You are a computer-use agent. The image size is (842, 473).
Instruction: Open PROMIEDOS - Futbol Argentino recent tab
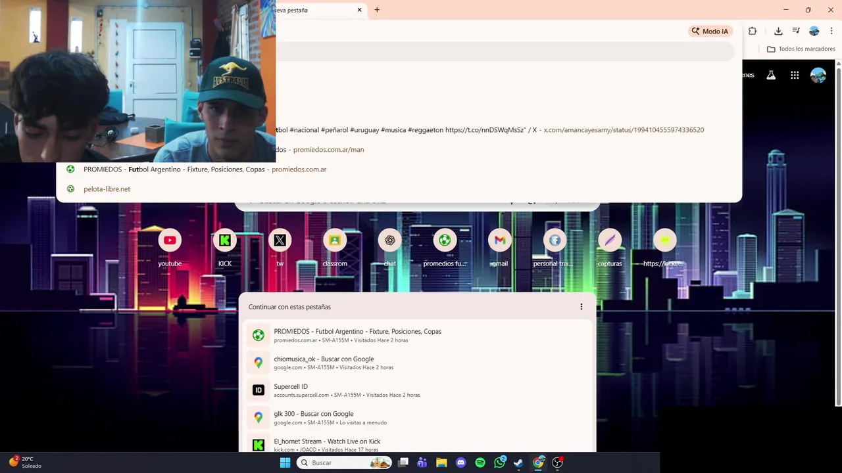tap(418, 335)
